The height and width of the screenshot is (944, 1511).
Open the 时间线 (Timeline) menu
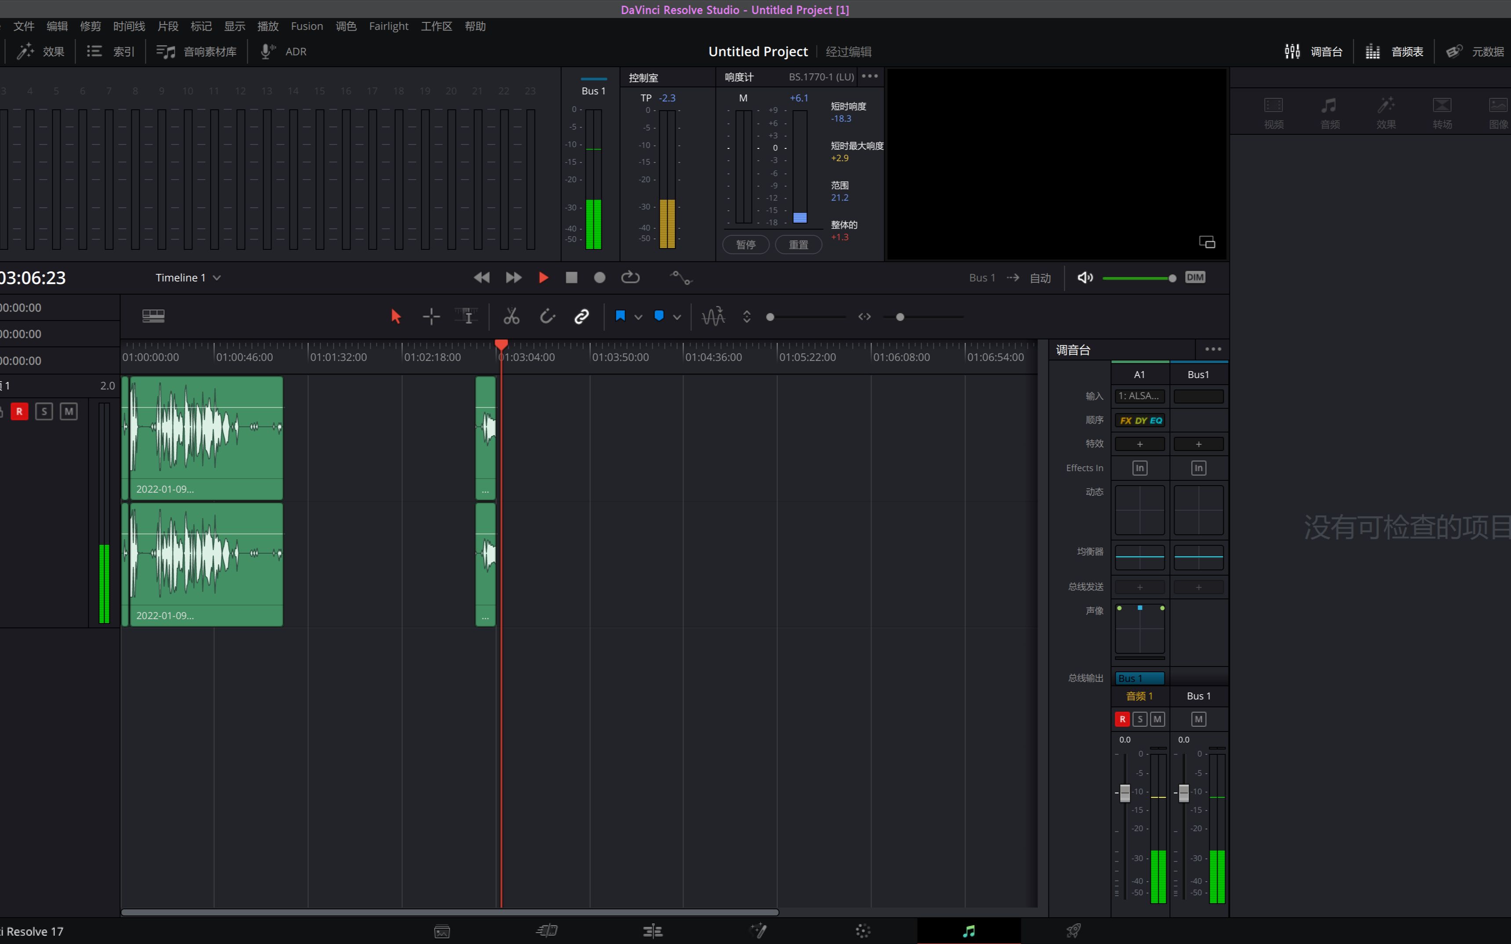click(x=129, y=26)
